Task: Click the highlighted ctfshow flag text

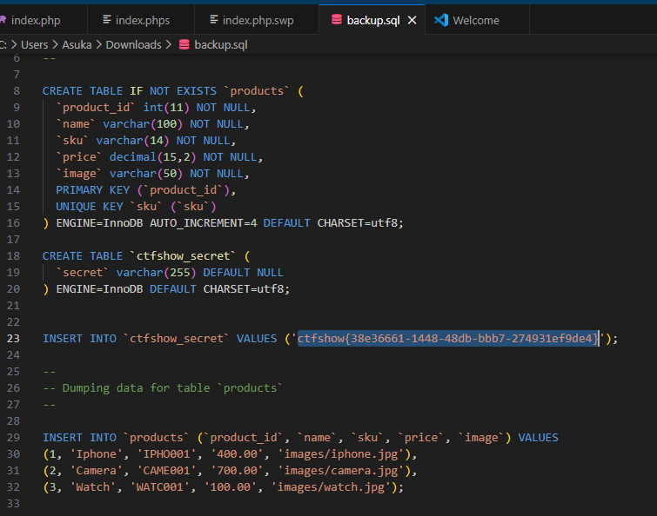Action: (447, 339)
